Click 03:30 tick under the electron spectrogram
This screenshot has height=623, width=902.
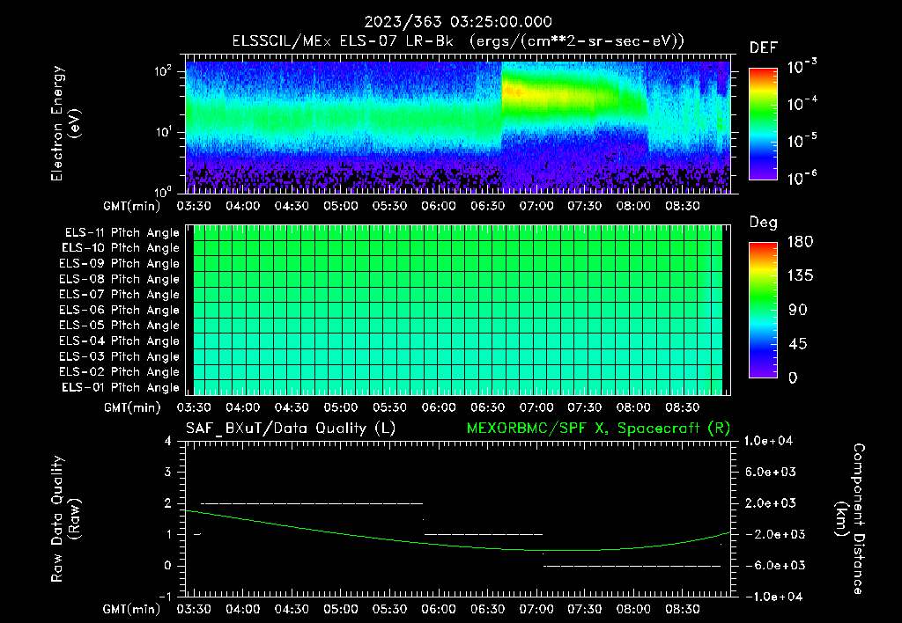[x=194, y=206]
